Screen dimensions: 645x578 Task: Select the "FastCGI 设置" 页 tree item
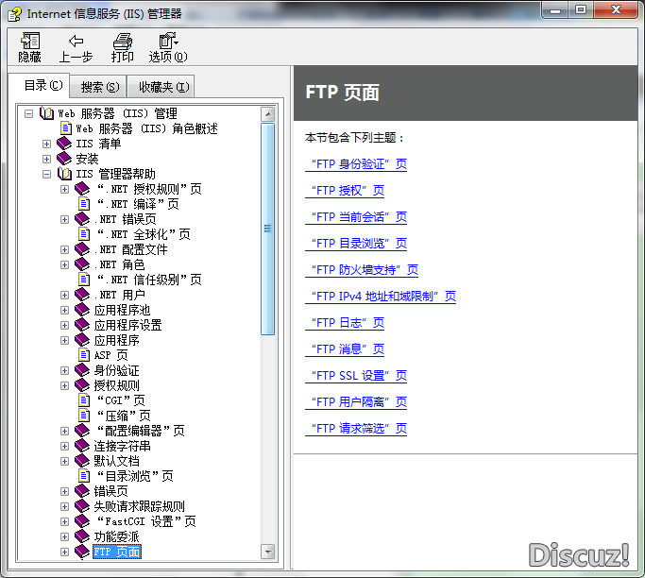(x=146, y=521)
